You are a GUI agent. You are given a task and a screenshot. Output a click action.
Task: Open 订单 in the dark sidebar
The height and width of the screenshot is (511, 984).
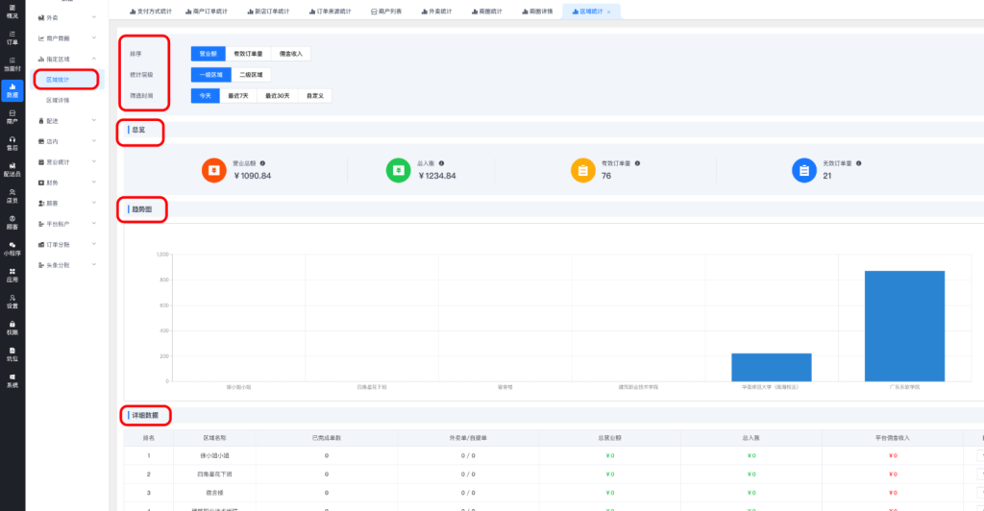tap(12, 38)
